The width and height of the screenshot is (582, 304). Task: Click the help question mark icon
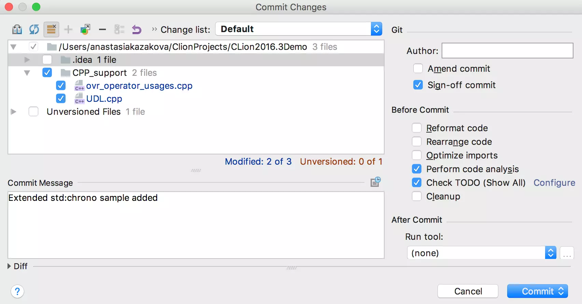[17, 291]
